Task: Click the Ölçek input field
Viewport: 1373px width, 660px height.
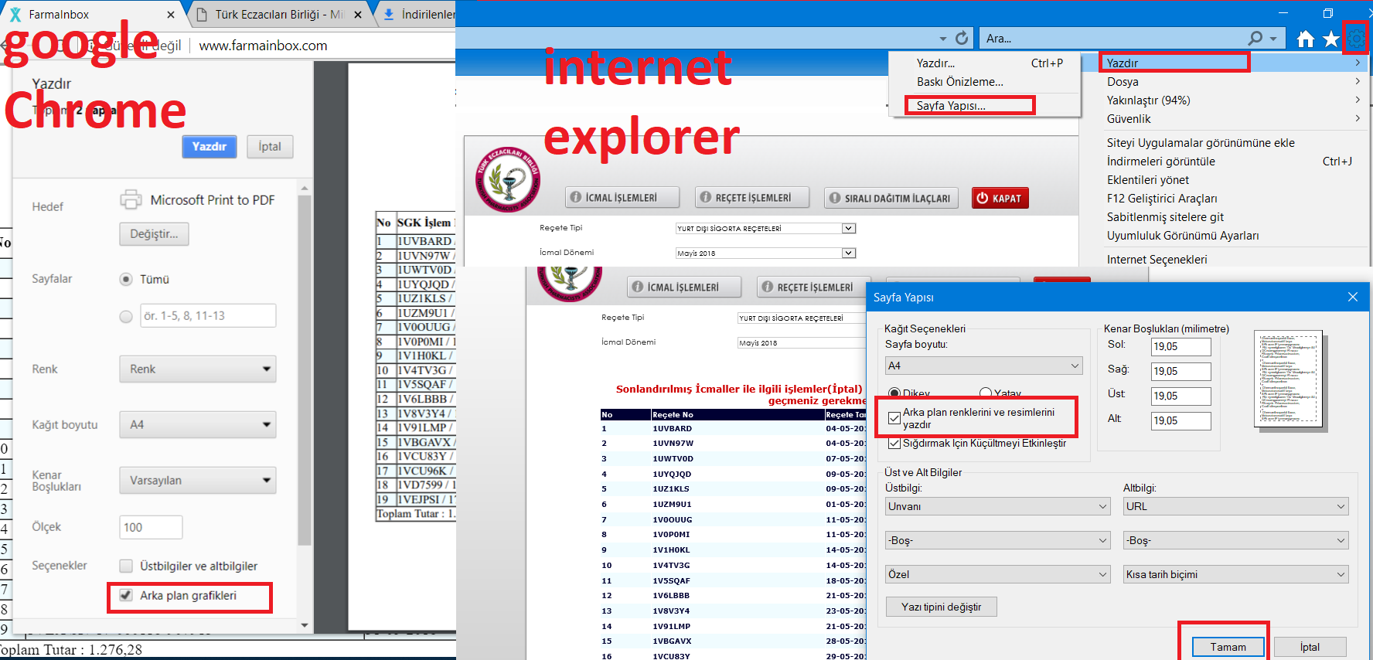Action: [x=151, y=527]
